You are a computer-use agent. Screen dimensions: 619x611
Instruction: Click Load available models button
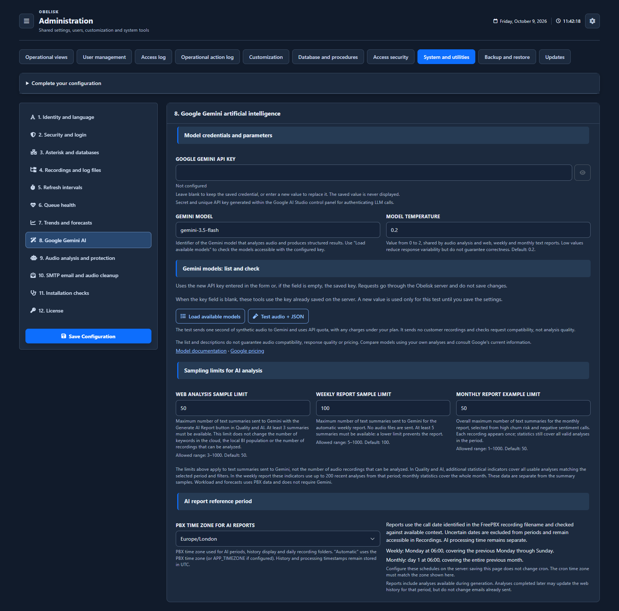point(210,316)
